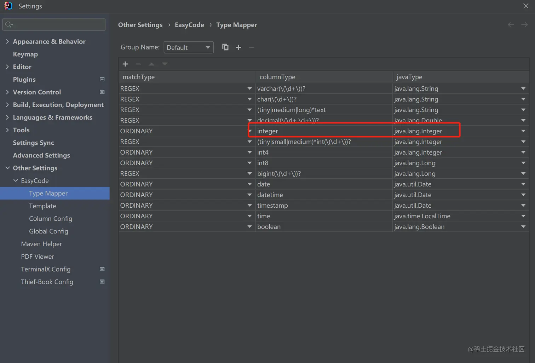535x363 pixels.
Task: Copy the current group with the copy icon
Action: [x=225, y=47]
